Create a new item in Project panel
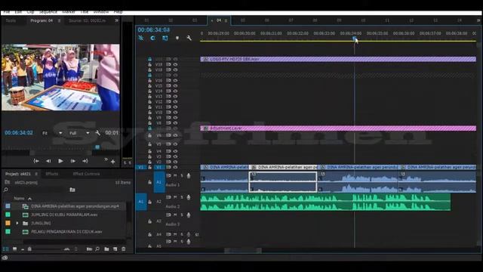The height and width of the screenshot is (272, 483). (x=115, y=249)
